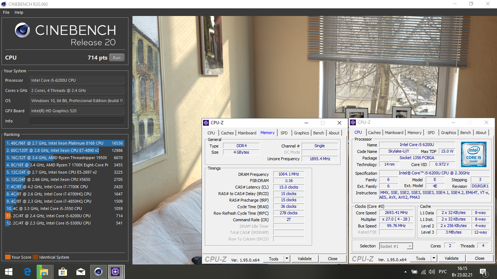The width and height of the screenshot is (497, 279).
Task: Click the Processor field in Your System
Action: point(77,80)
